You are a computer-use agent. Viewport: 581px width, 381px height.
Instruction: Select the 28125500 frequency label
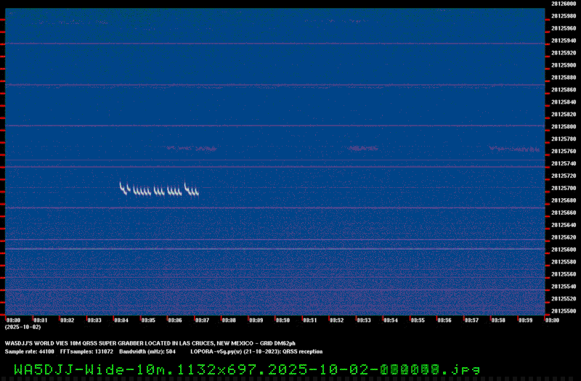(564, 311)
